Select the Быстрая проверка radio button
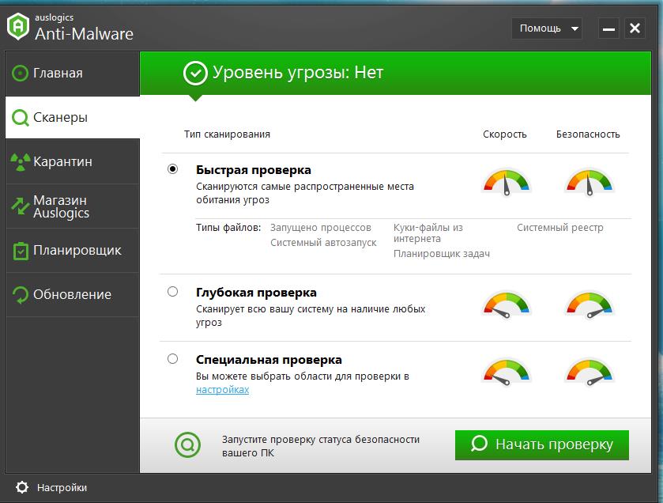663x503 pixels. [173, 169]
